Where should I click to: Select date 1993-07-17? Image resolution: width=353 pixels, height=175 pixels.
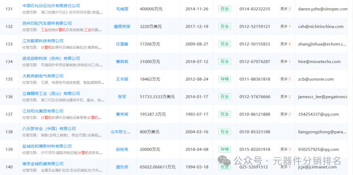click(197, 114)
